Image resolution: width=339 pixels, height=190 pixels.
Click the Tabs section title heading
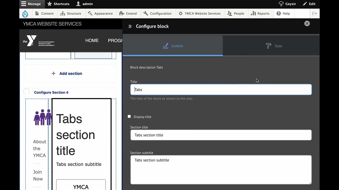coord(75,135)
